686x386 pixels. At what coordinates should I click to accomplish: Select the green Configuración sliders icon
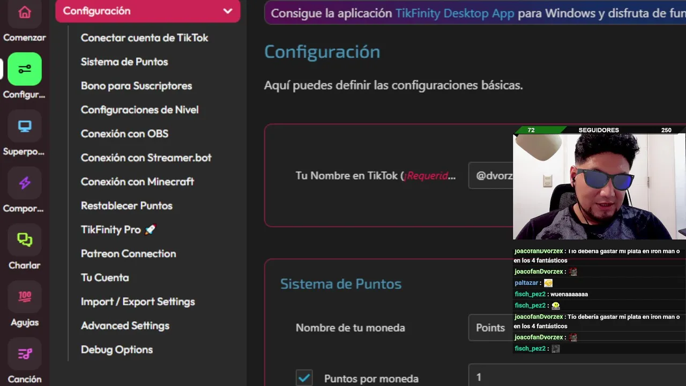point(25,69)
